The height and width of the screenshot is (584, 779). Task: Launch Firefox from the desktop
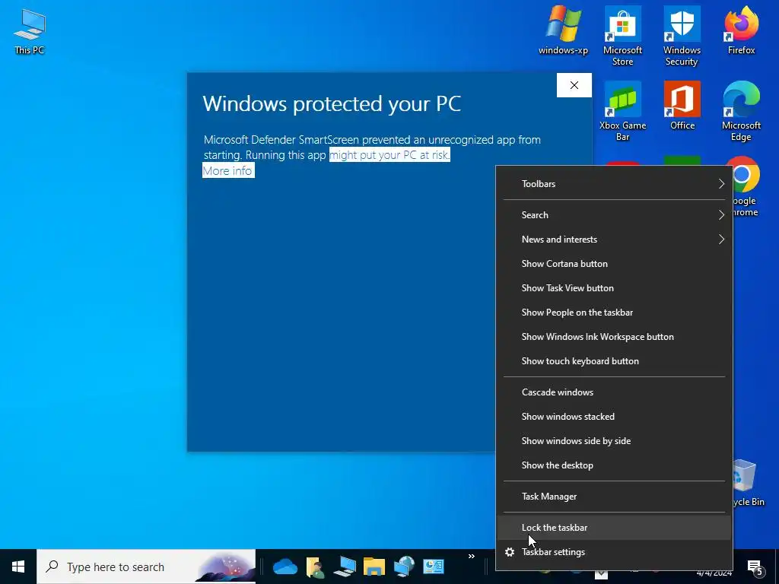[741, 31]
